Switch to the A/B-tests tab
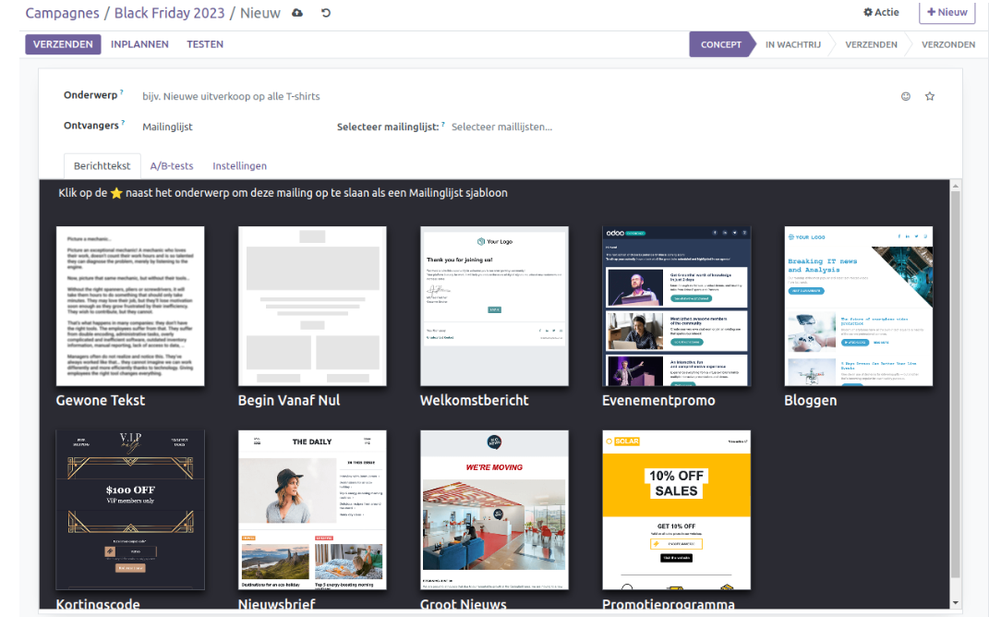This screenshot has height=617, width=989. (172, 166)
